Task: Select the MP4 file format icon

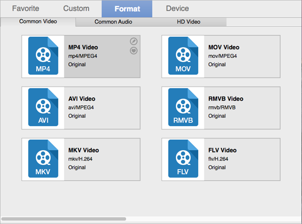Action: click(x=43, y=56)
